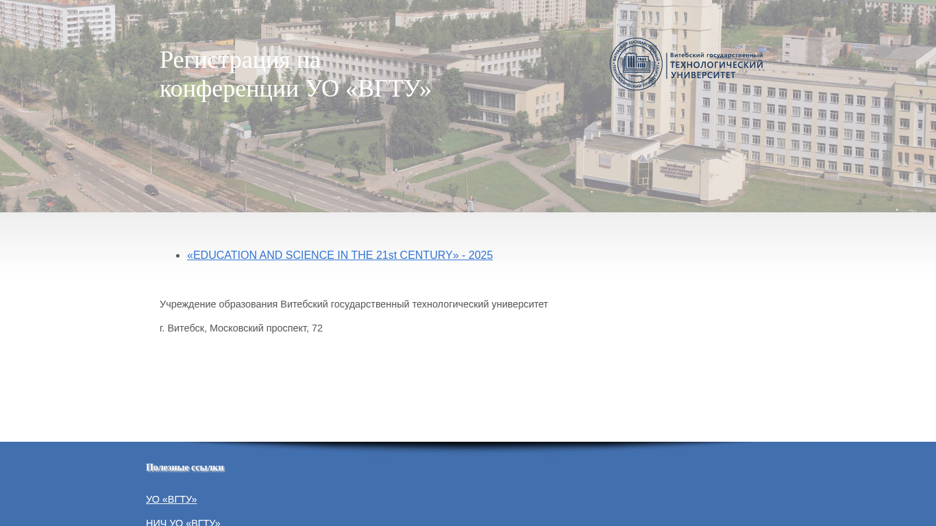Click the 'Регистрация на конференции' page heading

pyautogui.click(x=295, y=74)
